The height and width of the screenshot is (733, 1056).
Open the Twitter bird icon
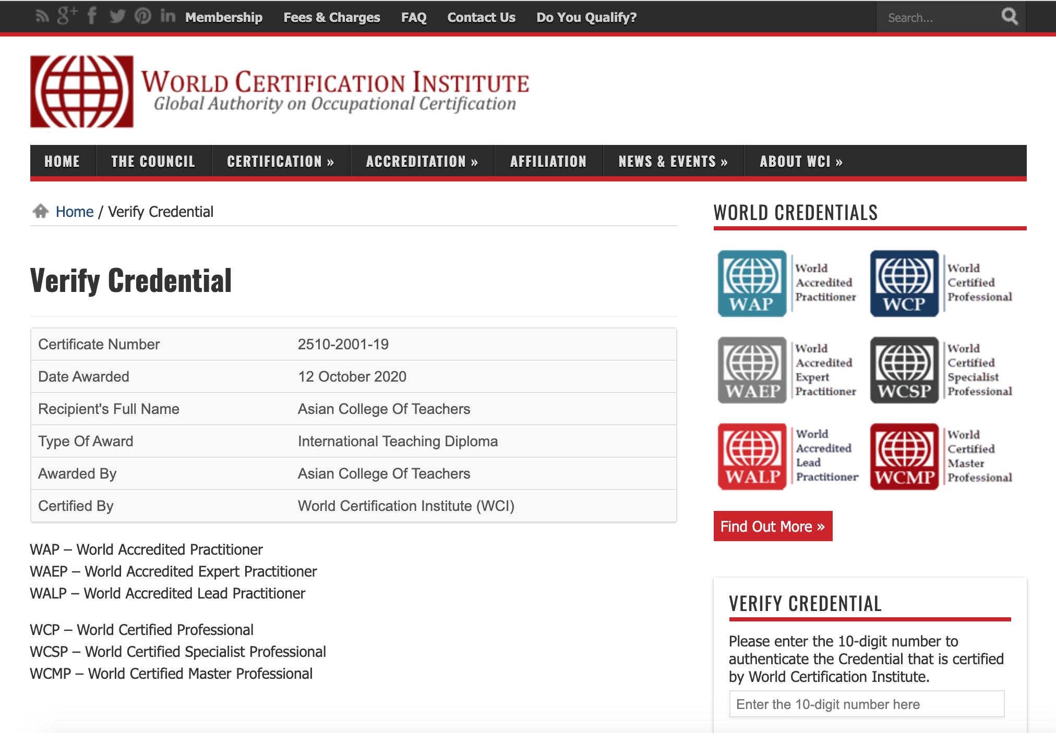point(117,17)
